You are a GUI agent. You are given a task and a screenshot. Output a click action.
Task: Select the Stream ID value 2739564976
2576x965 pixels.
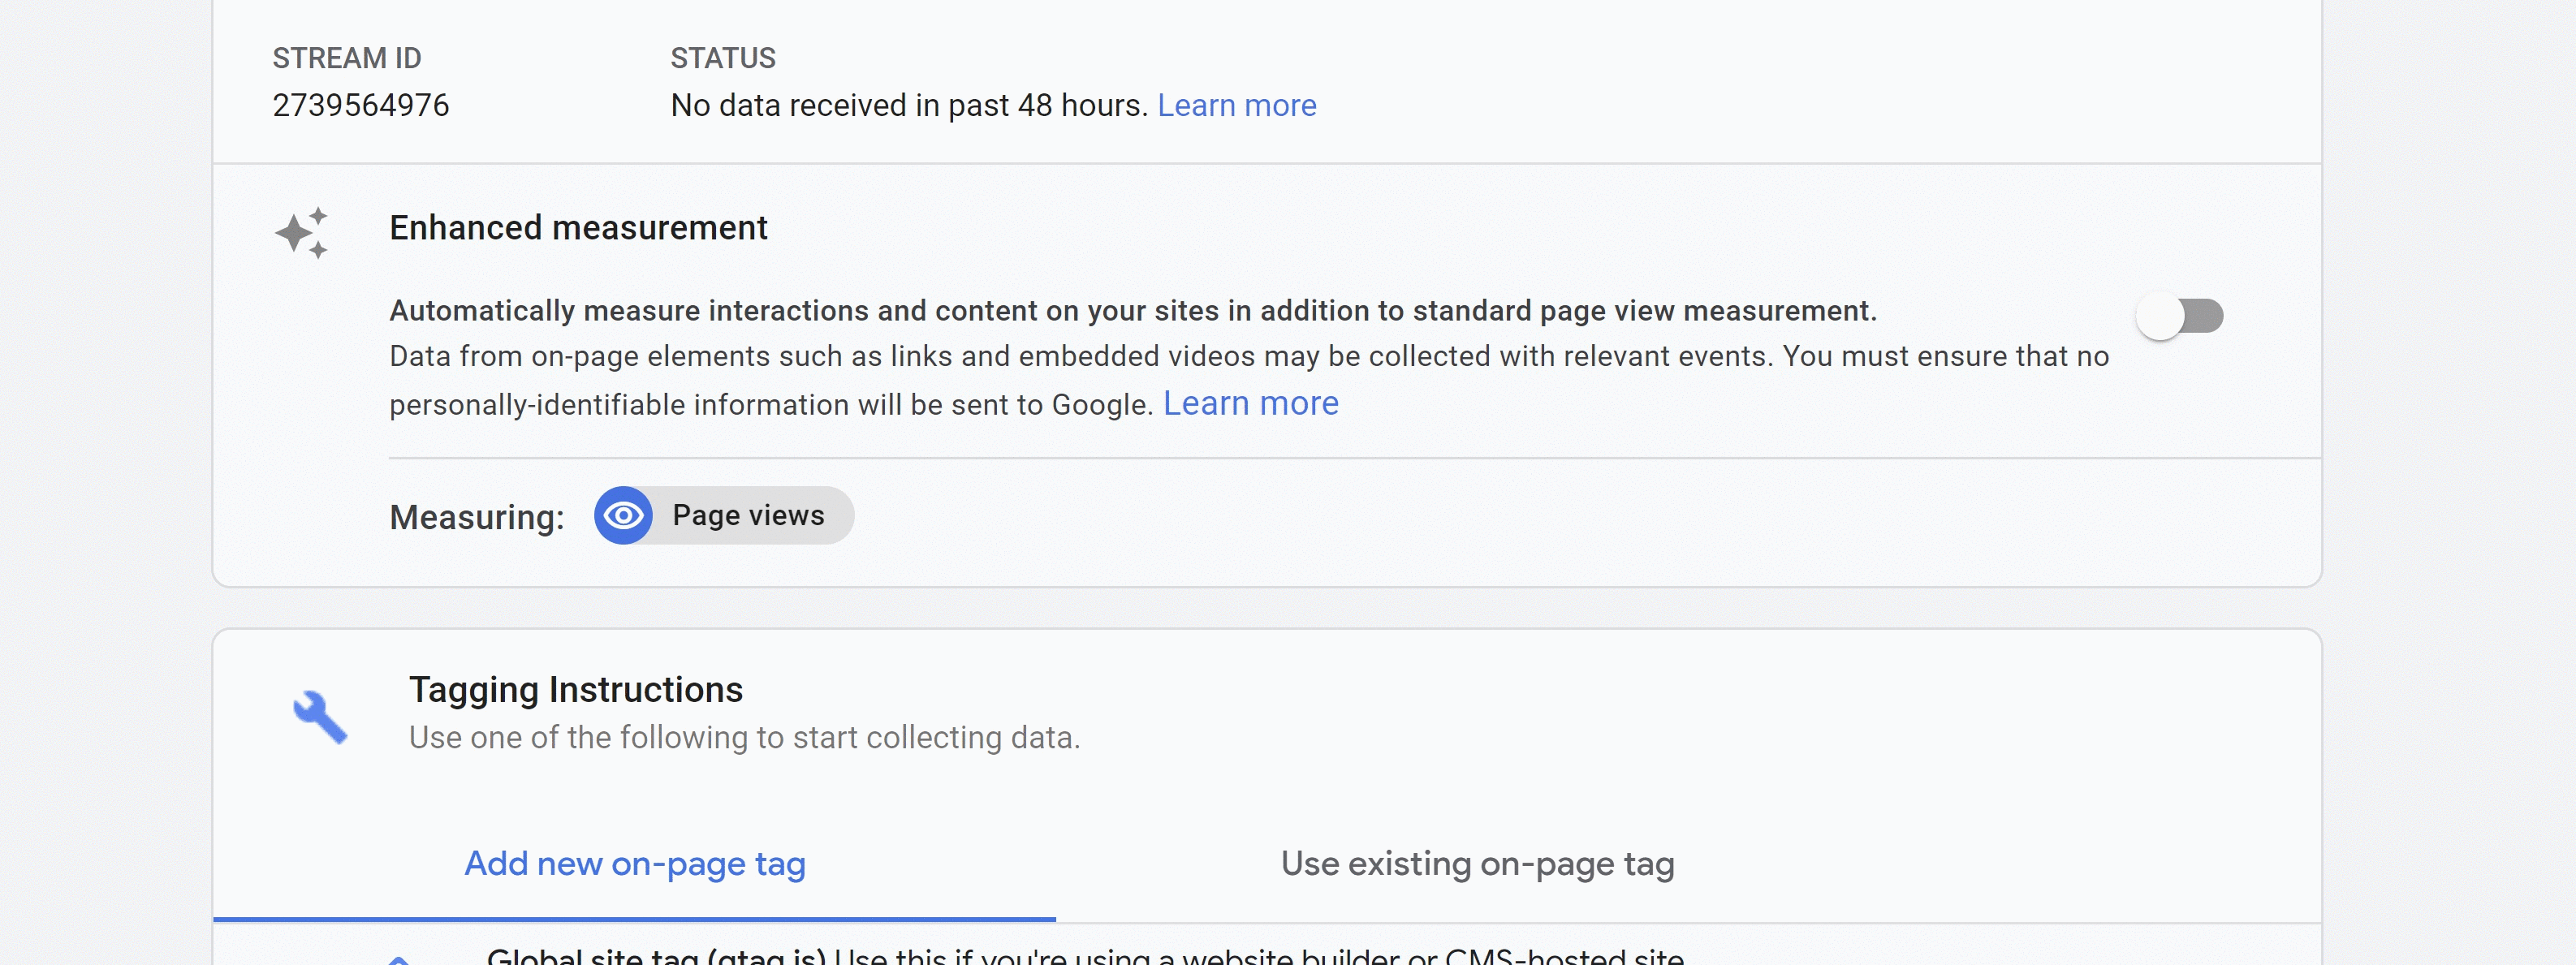click(361, 105)
